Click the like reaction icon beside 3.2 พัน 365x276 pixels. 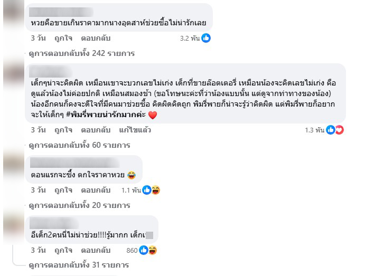point(206,38)
